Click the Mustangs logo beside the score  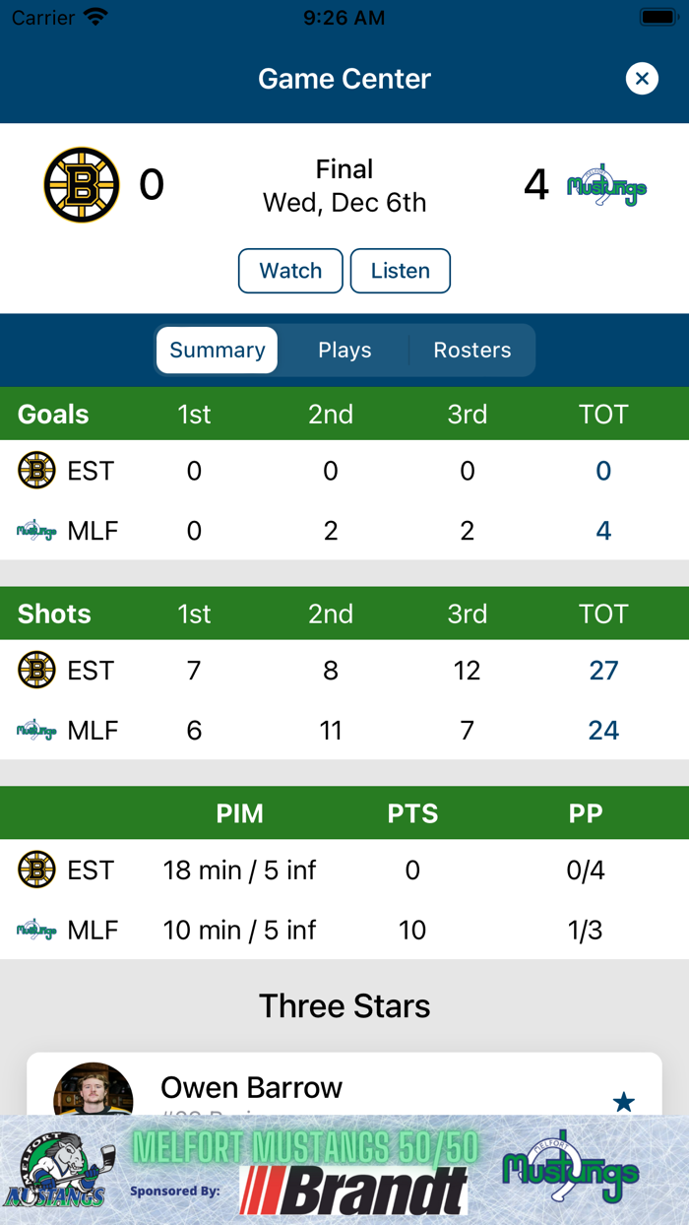pyautogui.click(x=607, y=185)
